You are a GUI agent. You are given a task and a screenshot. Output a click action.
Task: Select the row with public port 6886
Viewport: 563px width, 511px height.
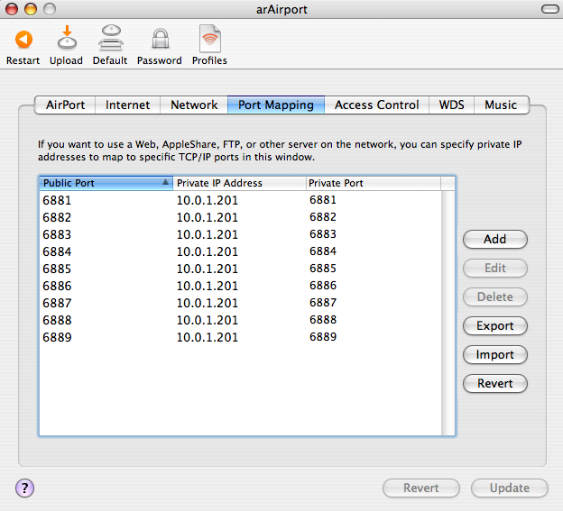click(x=240, y=286)
